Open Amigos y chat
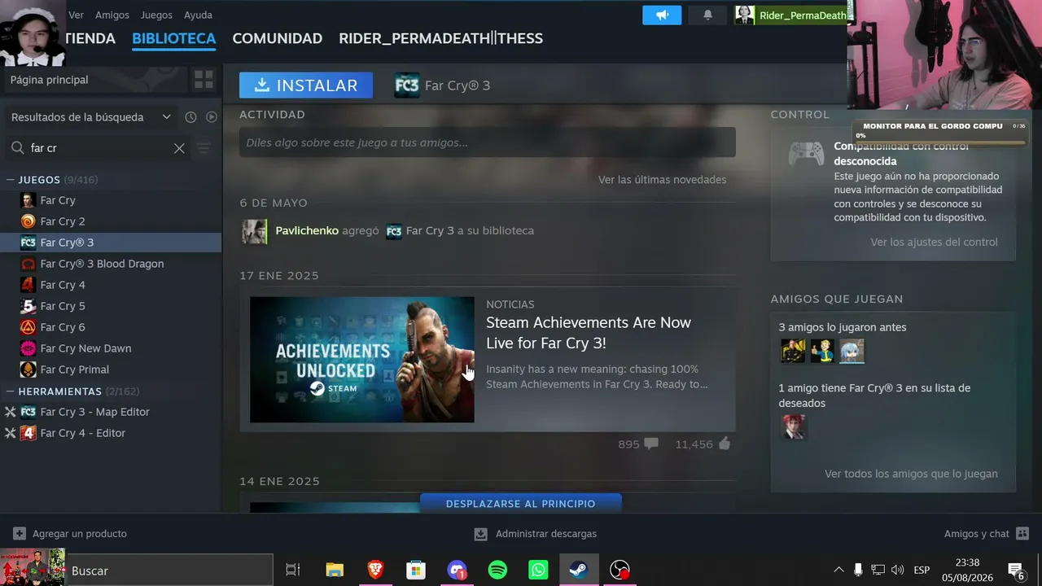Image resolution: width=1042 pixels, height=586 pixels. pyautogui.click(x=987, y=534)
